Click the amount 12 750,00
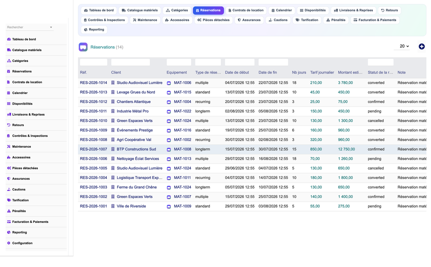Screen dimensions: 431x267 click(346, 149)
